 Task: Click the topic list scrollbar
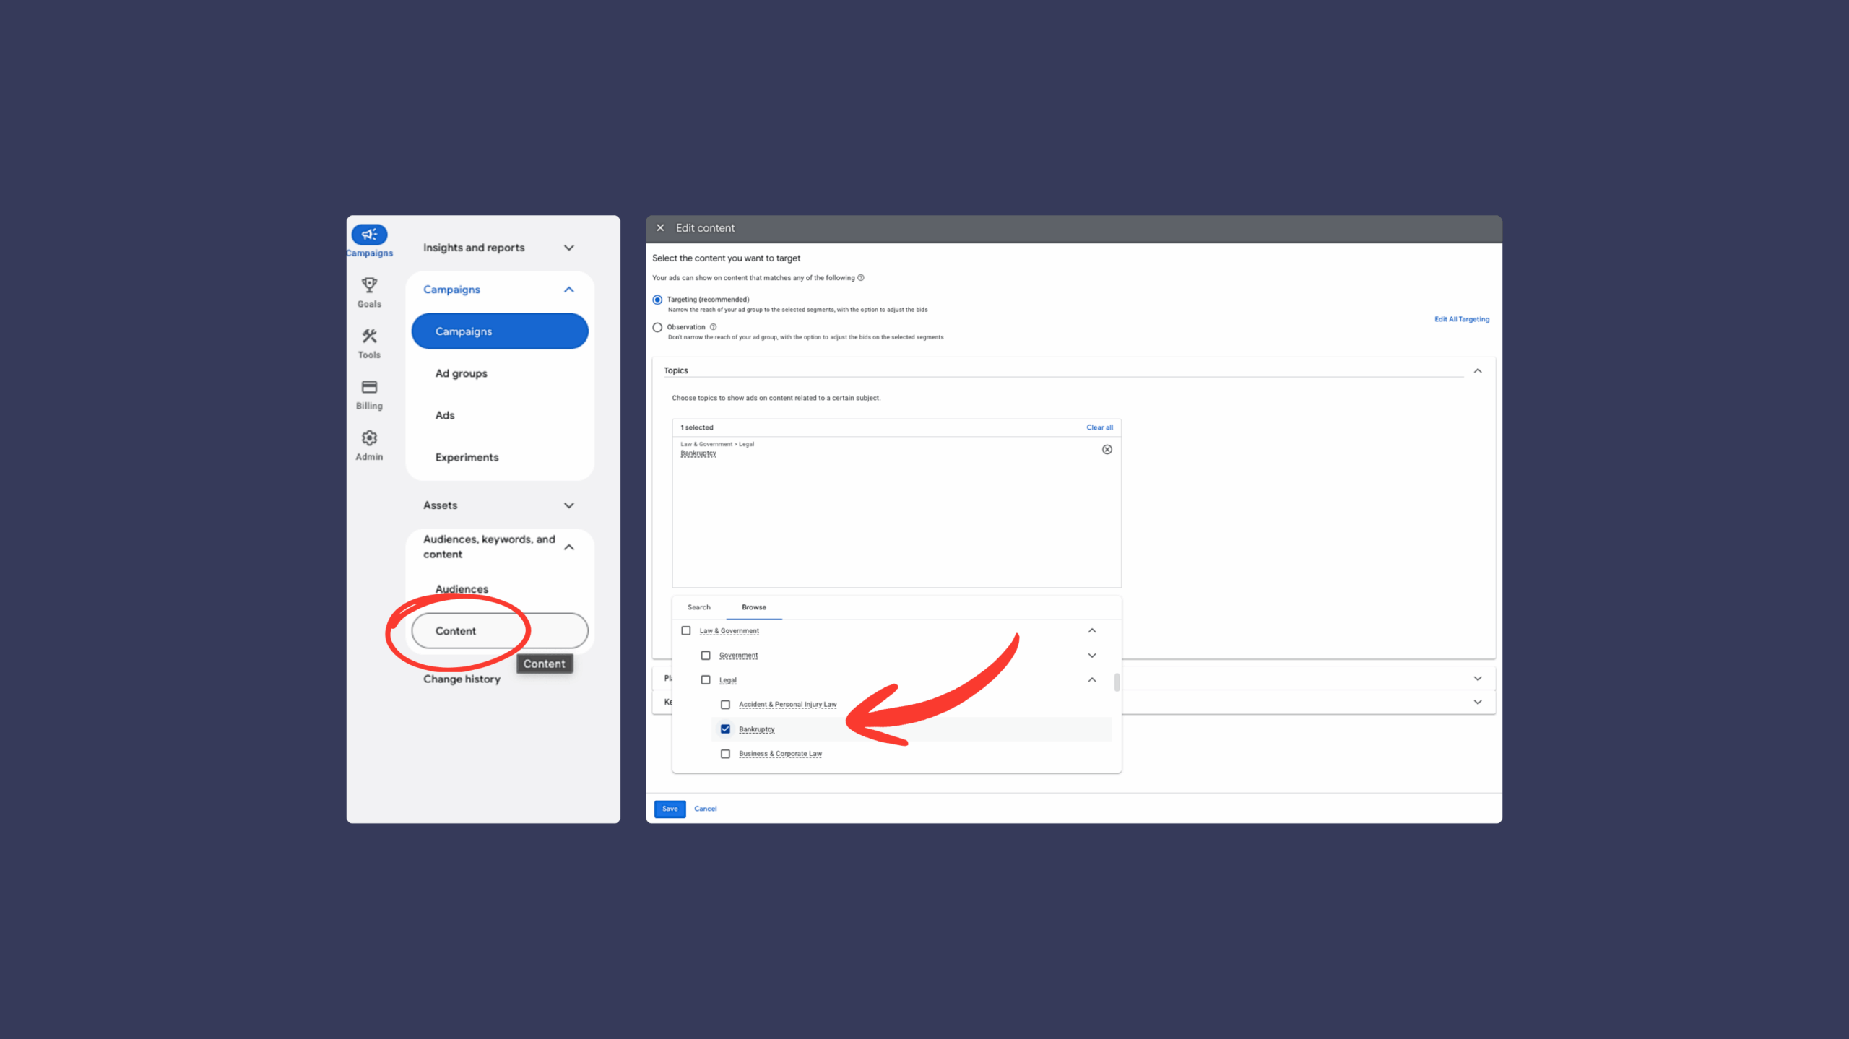coord(1117,682)
